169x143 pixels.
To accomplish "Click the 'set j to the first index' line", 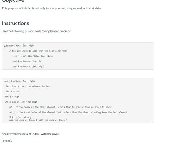I will pyautogui.click(x=68, y=112).
